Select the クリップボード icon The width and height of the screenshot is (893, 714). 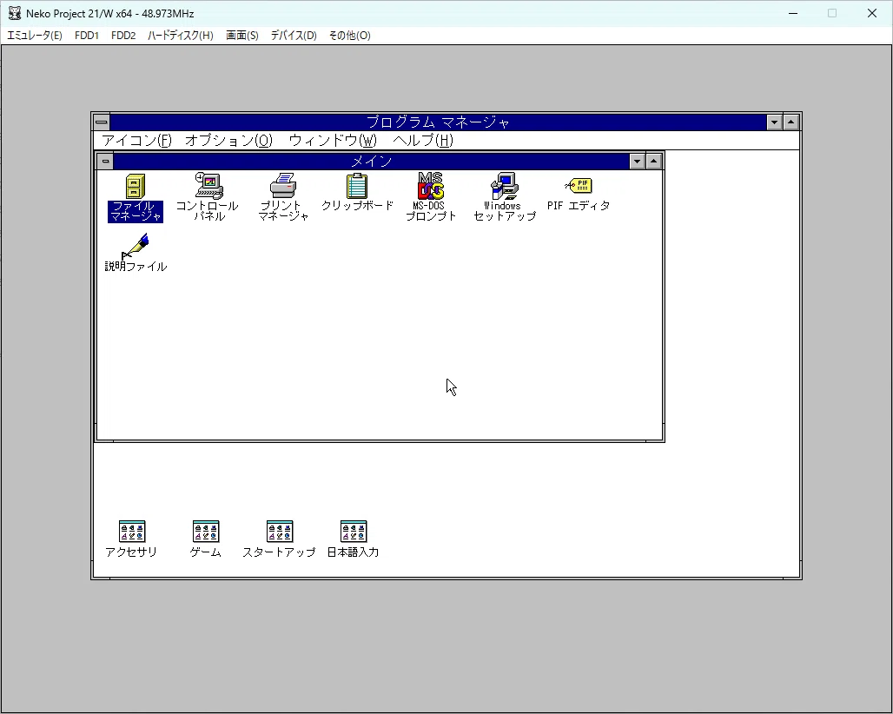pos(357,186)
